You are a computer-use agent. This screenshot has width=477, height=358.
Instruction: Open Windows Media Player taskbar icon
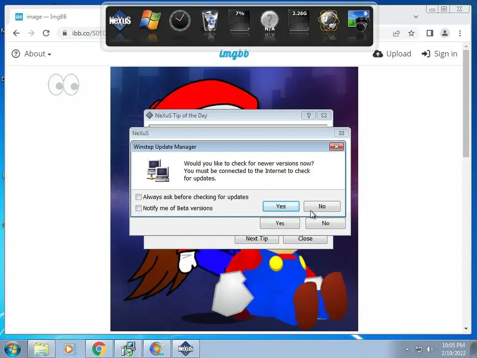pos(70,349)
